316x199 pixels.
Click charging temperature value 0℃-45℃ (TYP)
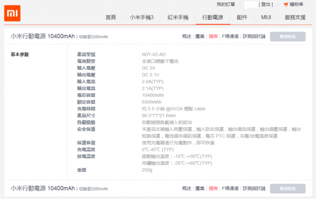[158, 150]
